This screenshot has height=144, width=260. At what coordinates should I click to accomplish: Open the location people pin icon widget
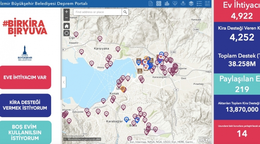pos(183,4)
